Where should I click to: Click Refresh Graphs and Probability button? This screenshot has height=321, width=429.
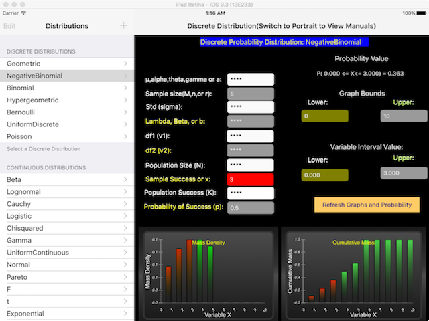click(x=367, y=205)
